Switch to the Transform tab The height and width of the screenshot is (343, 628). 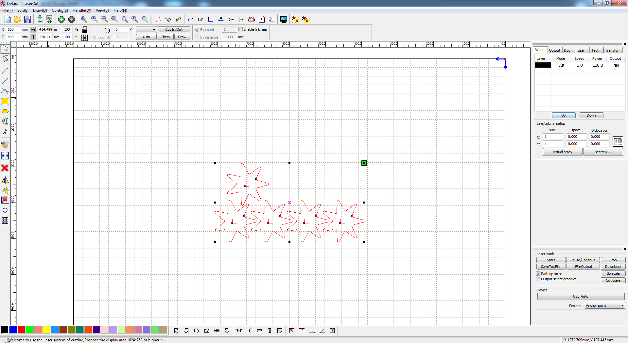613,50
